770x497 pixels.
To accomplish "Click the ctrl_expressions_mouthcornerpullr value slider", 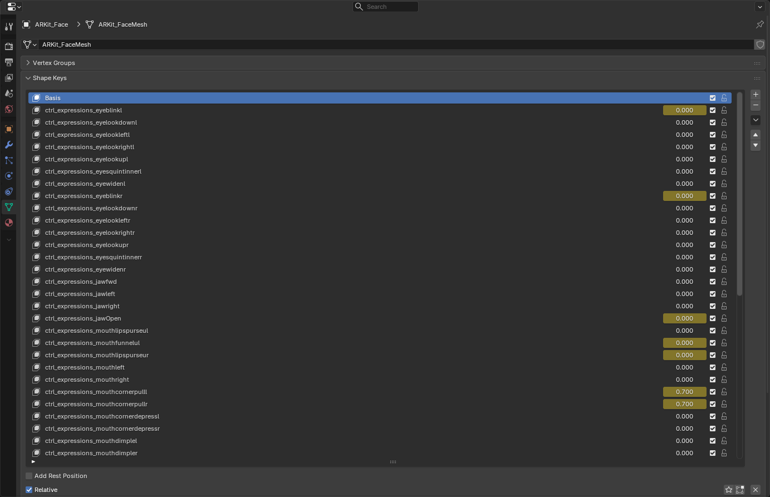I will point(685,404).
